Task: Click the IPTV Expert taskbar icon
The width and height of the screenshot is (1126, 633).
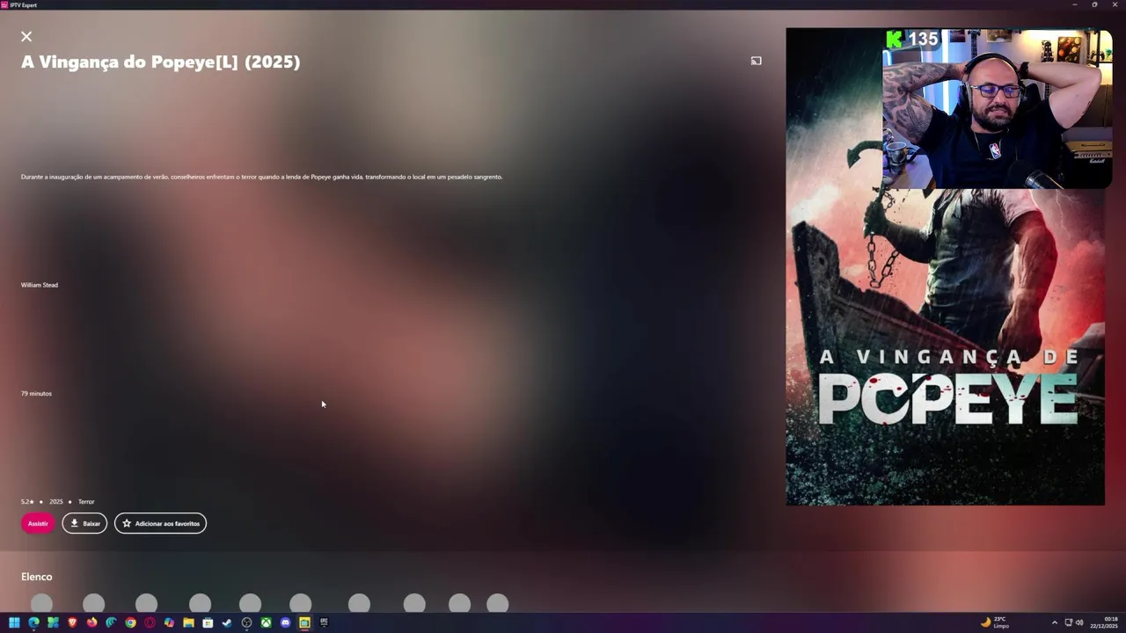Action: (304, 622)
